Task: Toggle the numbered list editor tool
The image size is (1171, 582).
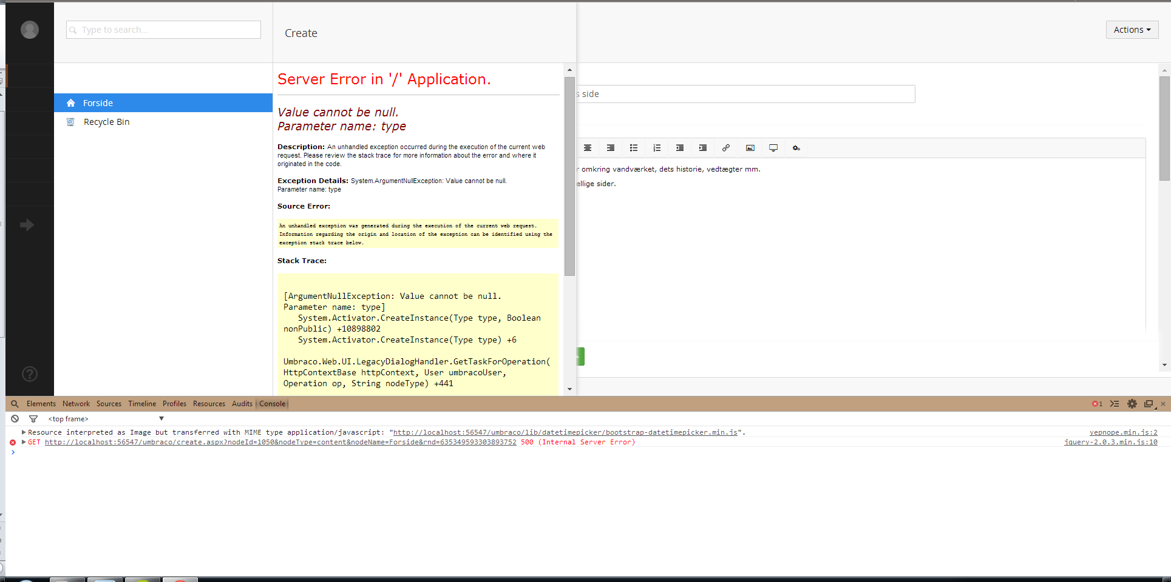Action: (657, 148)
